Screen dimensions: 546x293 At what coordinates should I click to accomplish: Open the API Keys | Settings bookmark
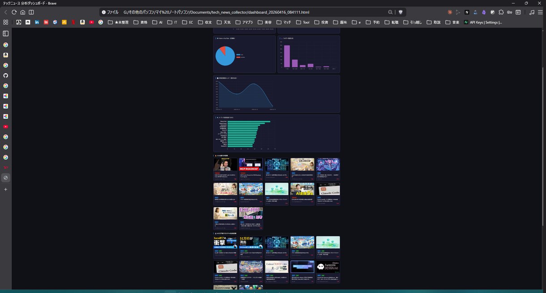tap(483, 22)
